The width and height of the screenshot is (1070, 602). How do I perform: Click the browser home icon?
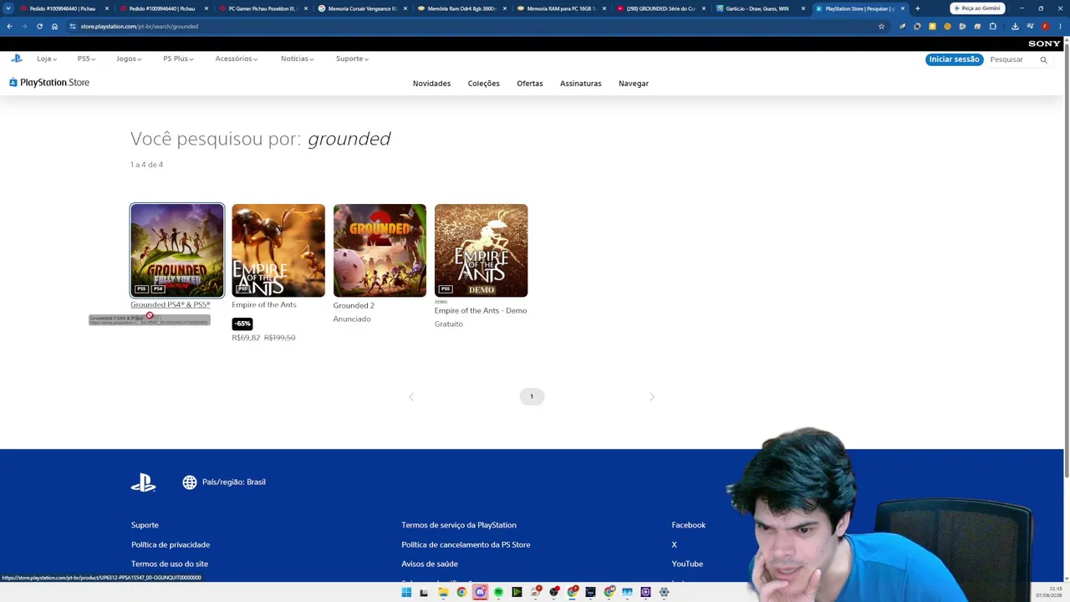(x=54, y=26)
